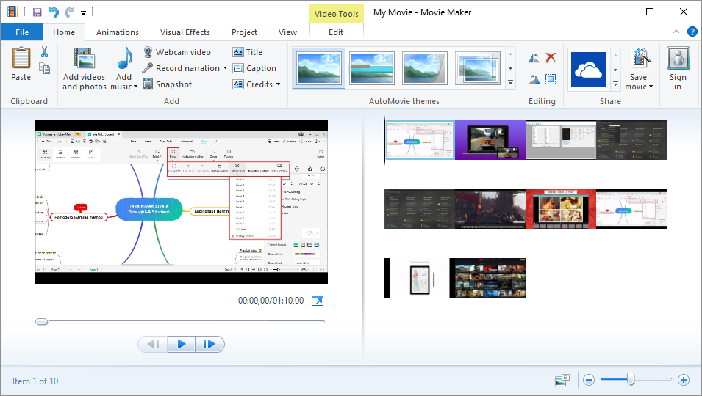The width and height of the screenshot is (702, 396).
Task: Click the Save icon in quick access toolbar
Action: pyautogui.click(x=37, y=12)
